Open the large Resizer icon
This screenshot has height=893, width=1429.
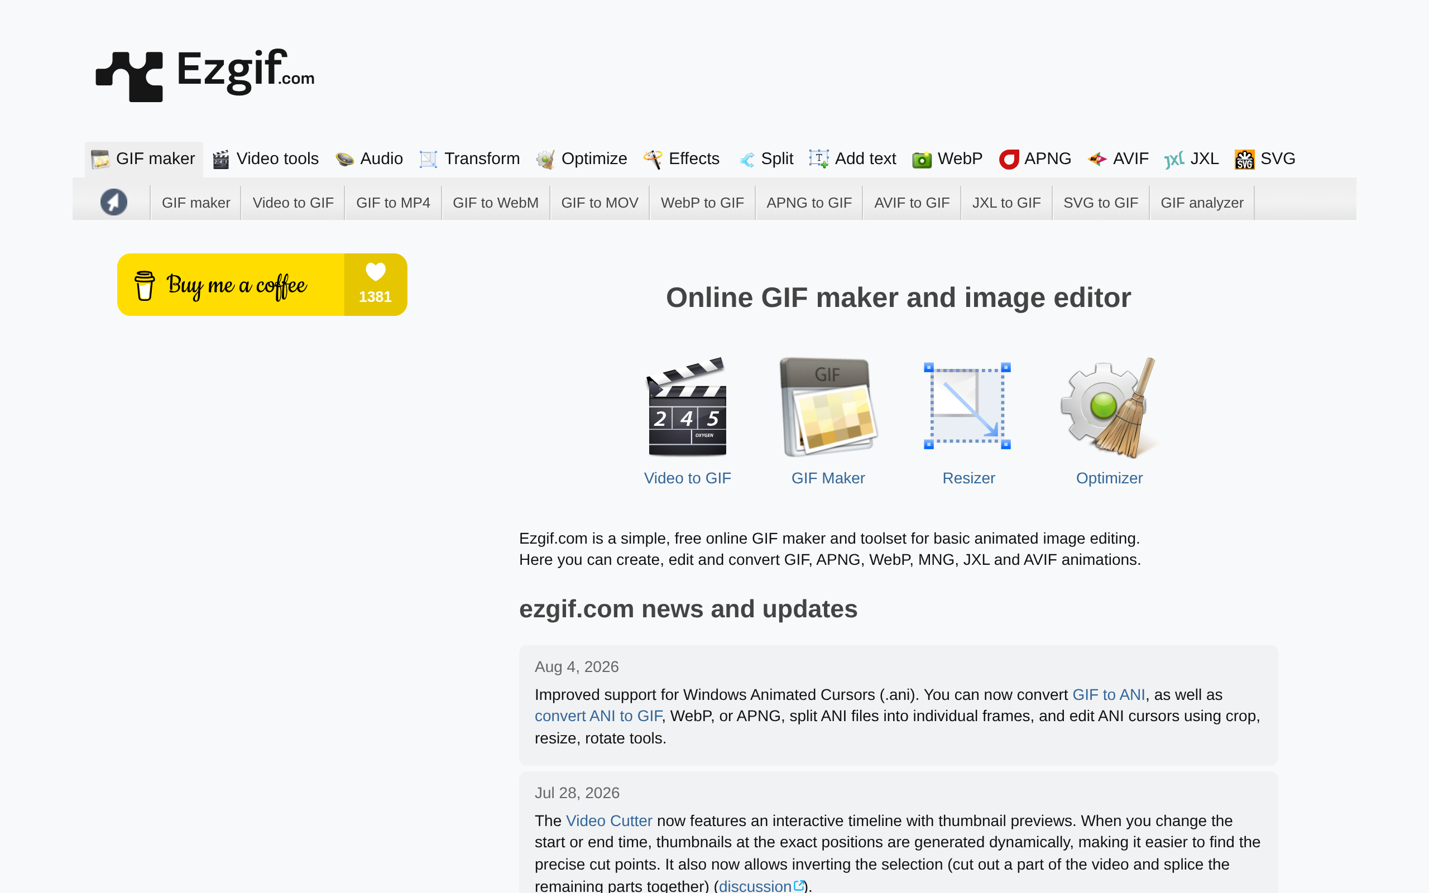[967, 406]
